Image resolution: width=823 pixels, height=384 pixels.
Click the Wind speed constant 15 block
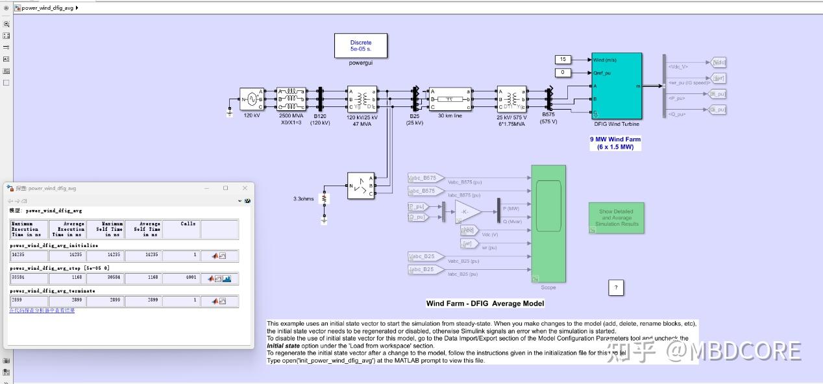point(563,60)
